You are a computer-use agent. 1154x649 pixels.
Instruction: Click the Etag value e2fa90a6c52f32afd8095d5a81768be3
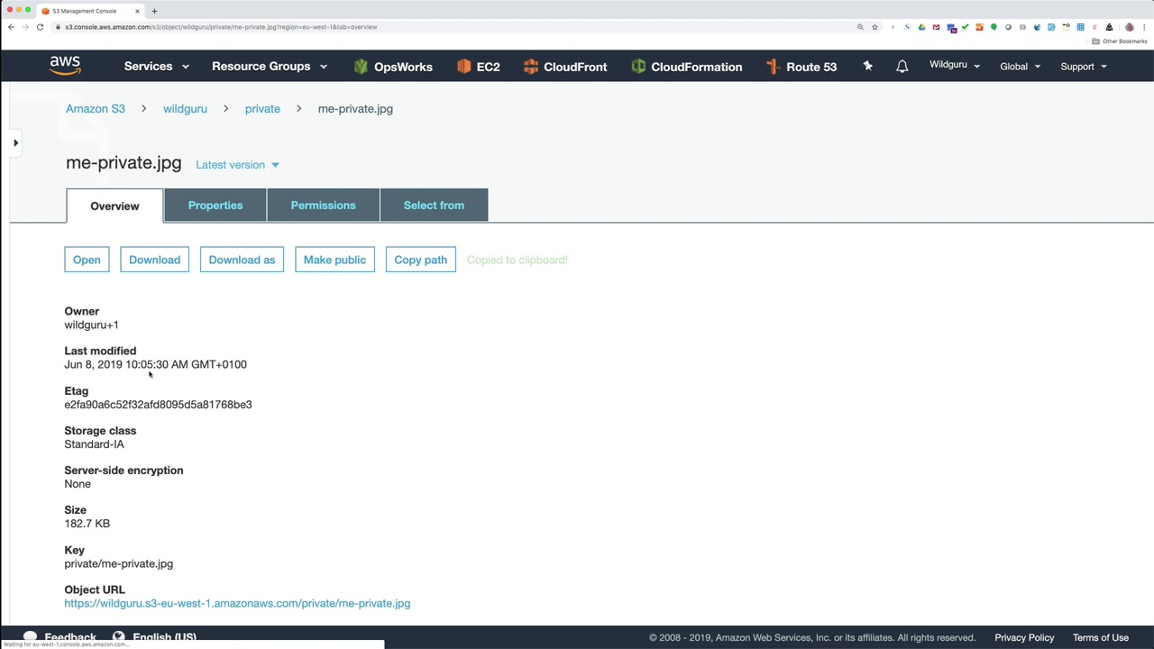158,405
